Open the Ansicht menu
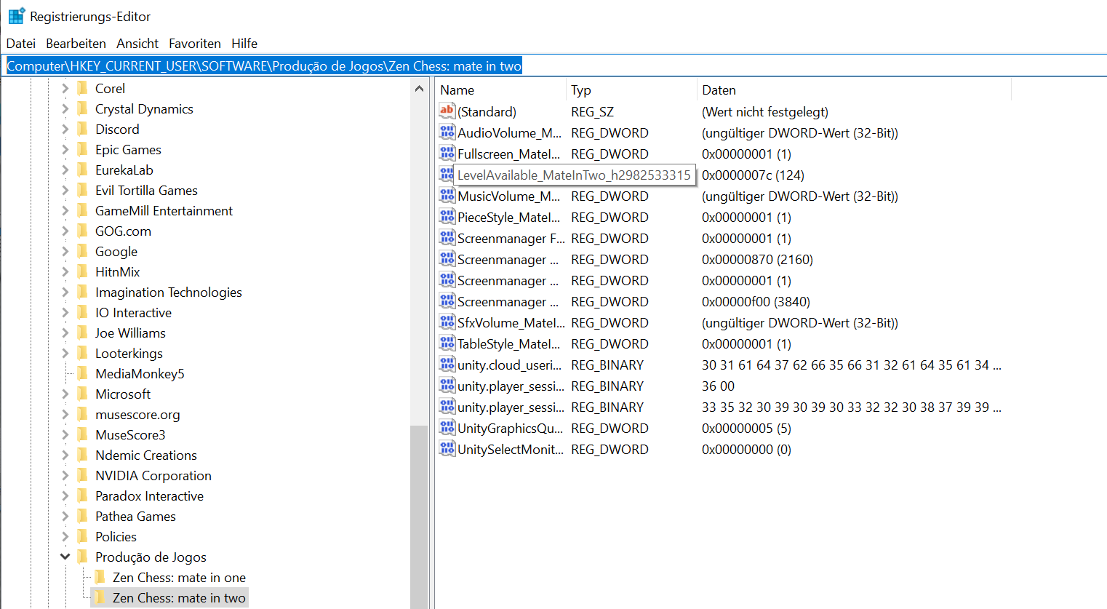Viewport: 1107px width, 609px height. point(137,44)
